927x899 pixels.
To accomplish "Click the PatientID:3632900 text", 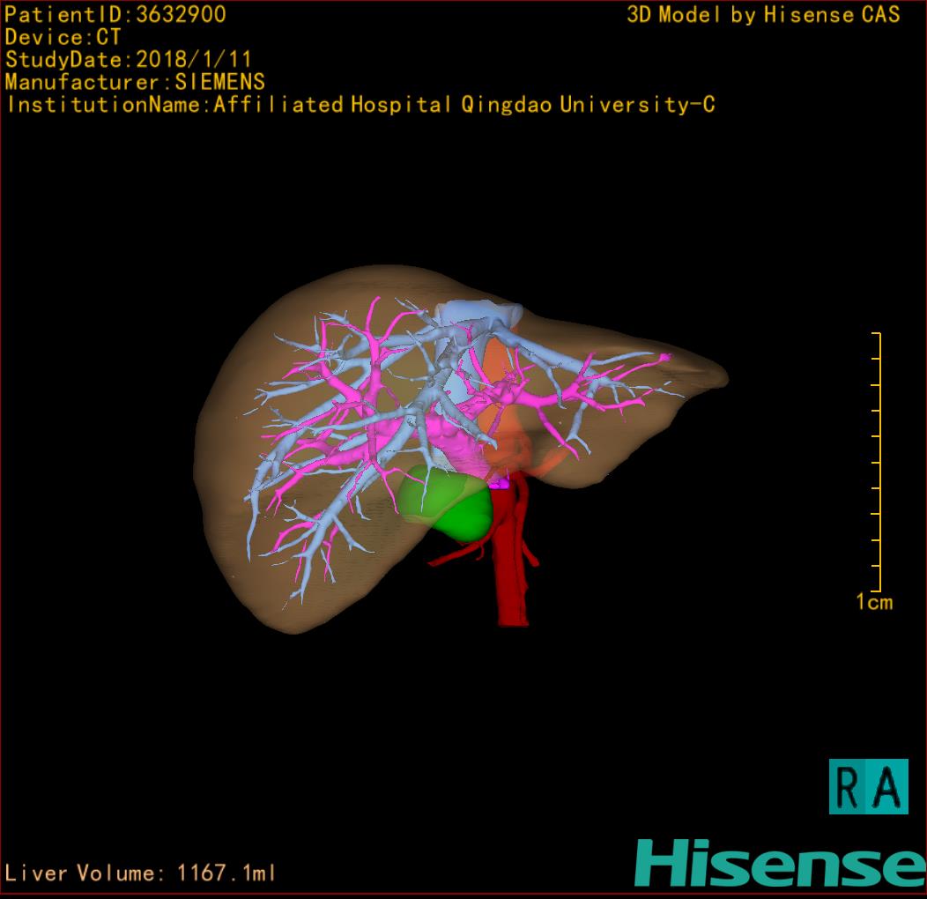I will pyautogui.click(x=115, y=14).
